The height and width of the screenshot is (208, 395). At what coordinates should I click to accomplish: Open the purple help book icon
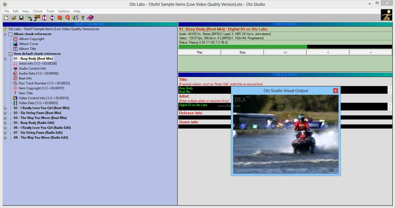coord(91,18)
